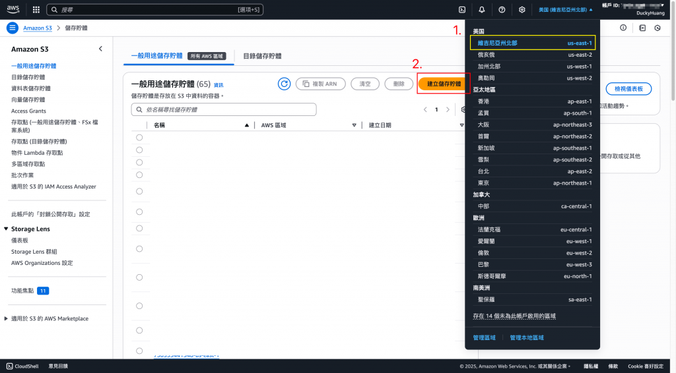This screenshot has height=373, width=676.
Task: Choose region ap-southeast-1 新加坡
Action: tap(533, 148)
